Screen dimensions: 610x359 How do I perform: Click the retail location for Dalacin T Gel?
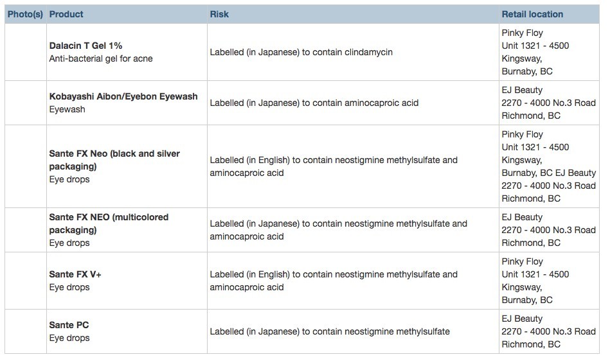pos(535,53)
